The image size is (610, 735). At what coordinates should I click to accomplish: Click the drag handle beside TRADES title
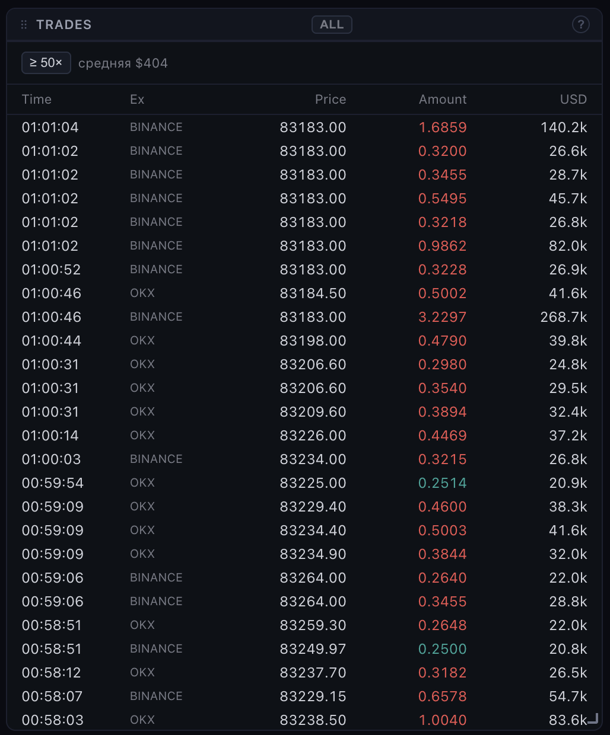pyautogui.click(x=24, y=25)
